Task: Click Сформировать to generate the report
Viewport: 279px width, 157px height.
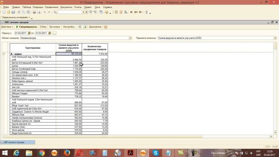Action: coord(27,27)
